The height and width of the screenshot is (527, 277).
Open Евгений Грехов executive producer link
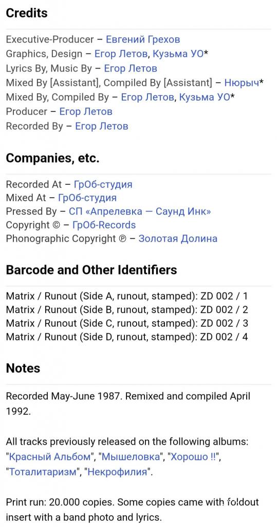143,40
